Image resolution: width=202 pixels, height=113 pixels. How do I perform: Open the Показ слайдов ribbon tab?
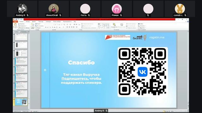point(57,22)
